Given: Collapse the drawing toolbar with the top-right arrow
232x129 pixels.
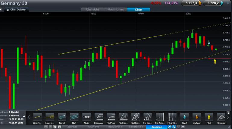Looking at the screenshot, I should tap(228, 113).
